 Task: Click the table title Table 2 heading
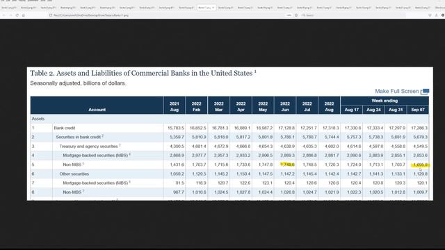point(143,73)
